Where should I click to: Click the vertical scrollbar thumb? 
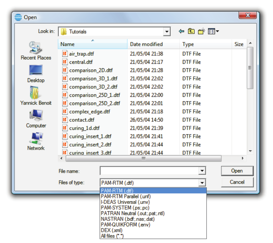coord(250,68)
